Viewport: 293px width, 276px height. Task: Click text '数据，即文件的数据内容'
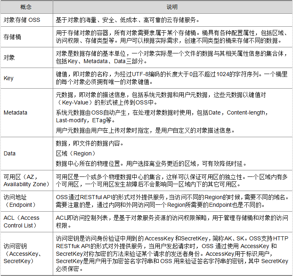[x=88, y=143]
